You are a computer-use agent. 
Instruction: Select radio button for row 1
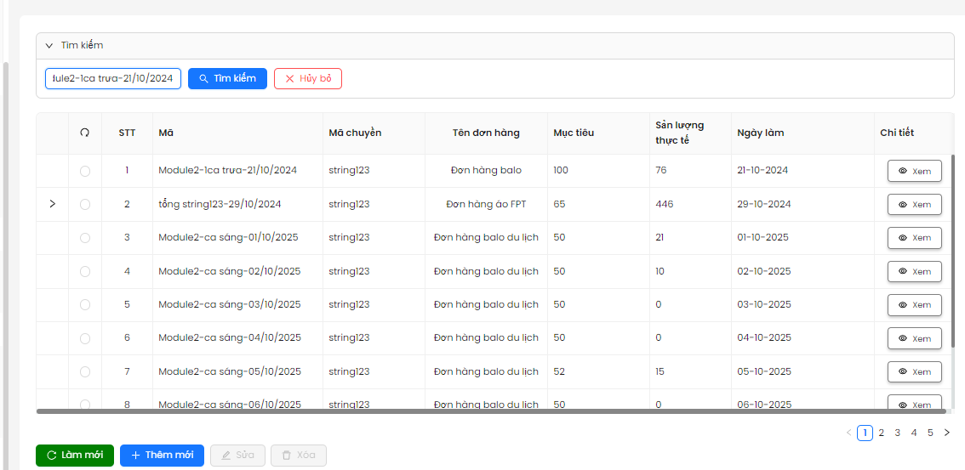(x=84, y=171)
